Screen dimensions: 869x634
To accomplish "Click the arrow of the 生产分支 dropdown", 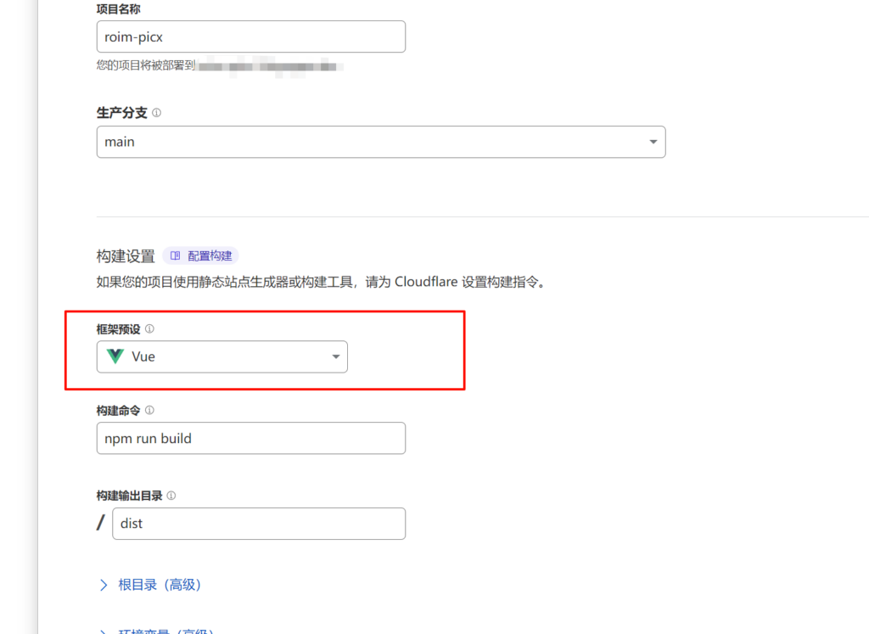I will click(x=653, y=142).
